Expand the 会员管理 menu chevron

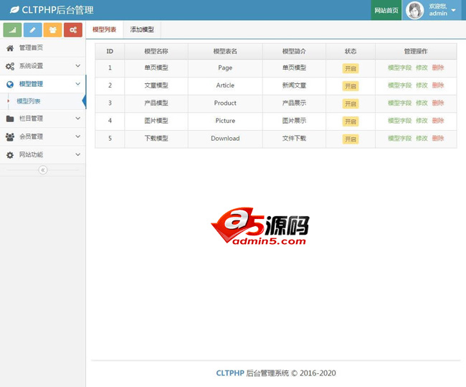[78, 136]
